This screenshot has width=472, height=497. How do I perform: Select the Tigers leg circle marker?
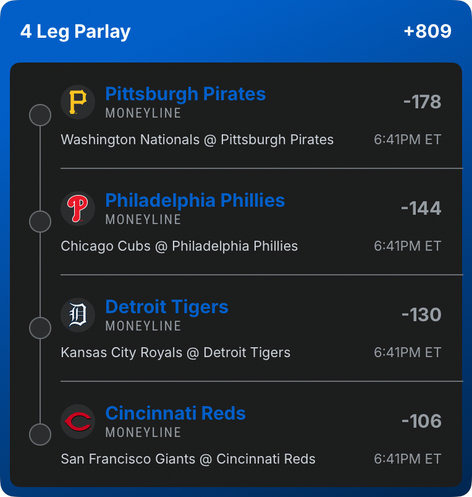click(40, 328)
